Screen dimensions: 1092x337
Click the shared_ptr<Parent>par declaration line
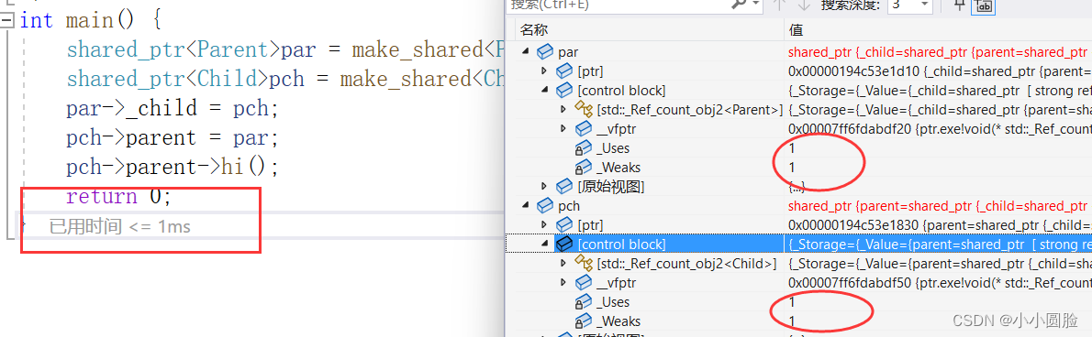click(x=284, y=50)
